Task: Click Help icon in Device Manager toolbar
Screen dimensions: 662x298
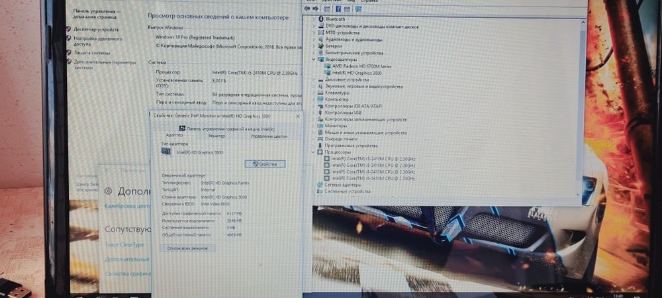Action: click(338, 9)
